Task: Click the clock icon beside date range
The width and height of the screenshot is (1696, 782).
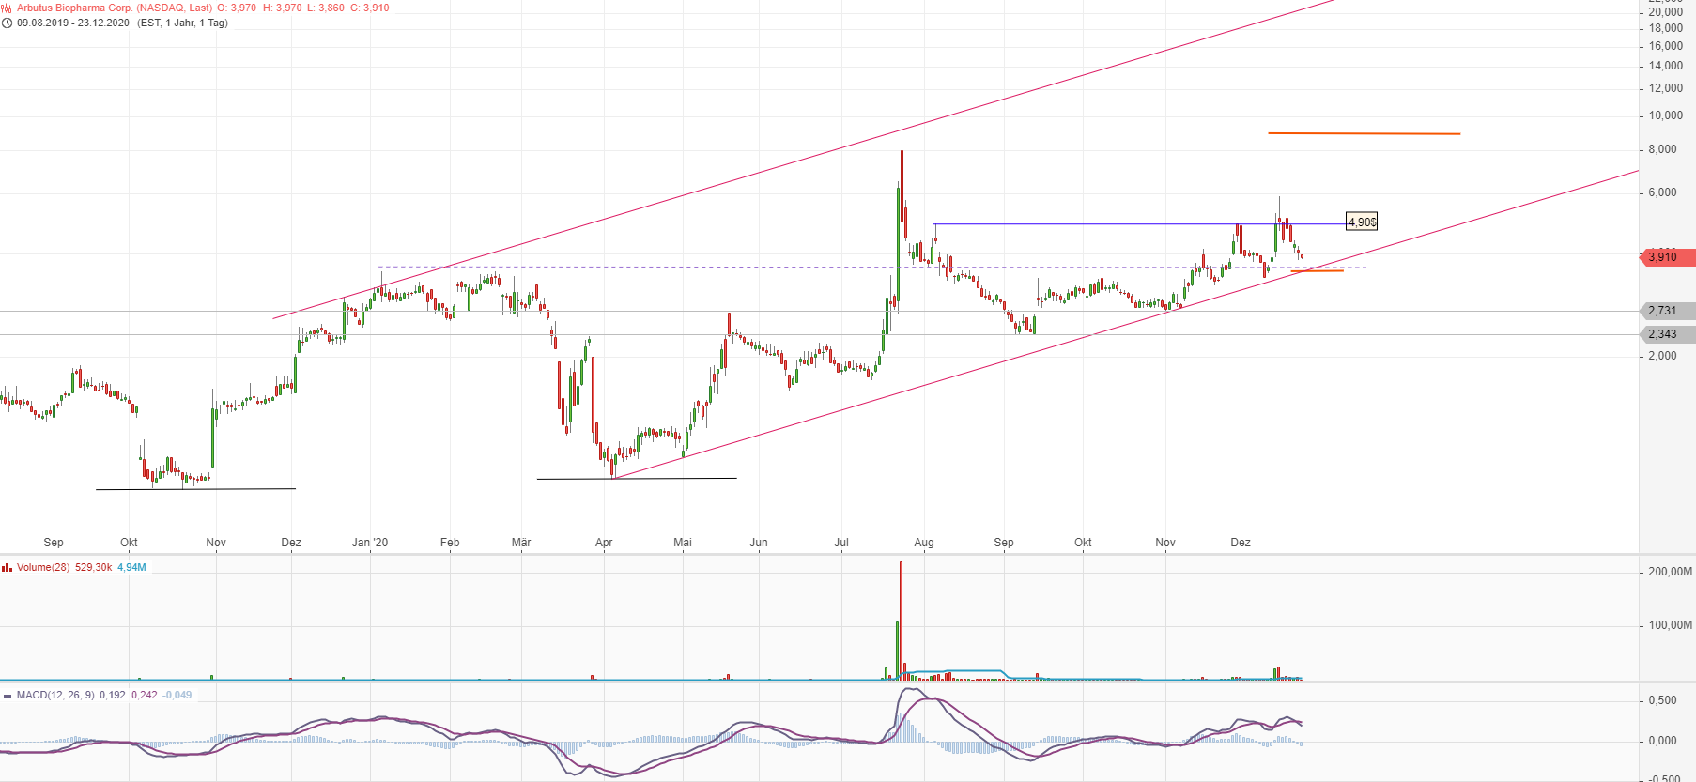Action: click(x=7, y=23)
